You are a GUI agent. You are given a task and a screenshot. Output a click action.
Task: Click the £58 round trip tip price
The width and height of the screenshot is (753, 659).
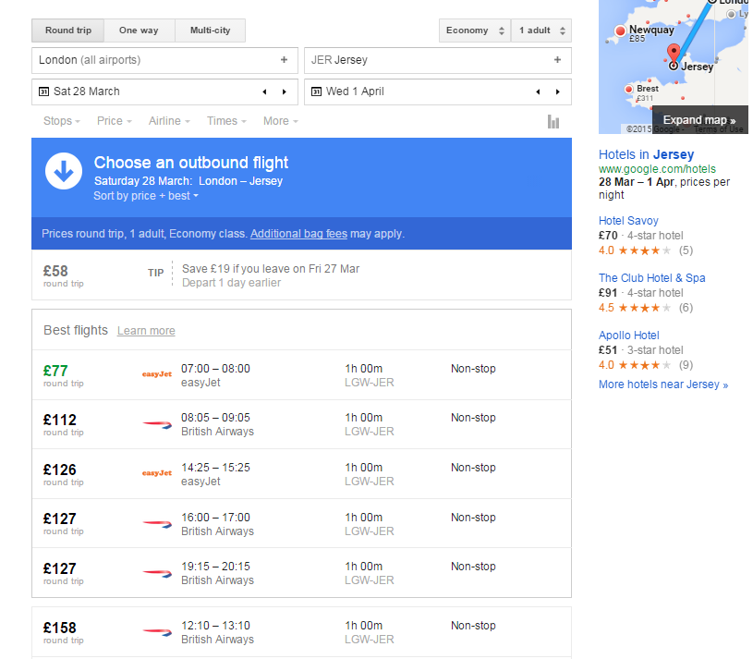[x=55, y=272]
